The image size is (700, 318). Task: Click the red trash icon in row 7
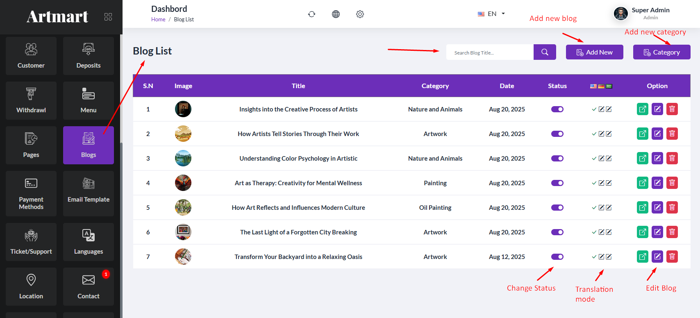click(x=672, y=257)
